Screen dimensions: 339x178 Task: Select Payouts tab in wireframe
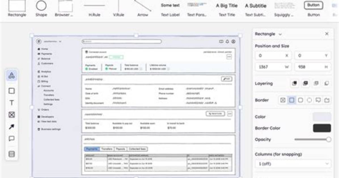click(120, 149)
